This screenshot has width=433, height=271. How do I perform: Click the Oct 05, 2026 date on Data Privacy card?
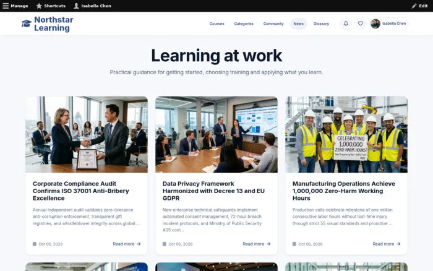coord(181,244)
